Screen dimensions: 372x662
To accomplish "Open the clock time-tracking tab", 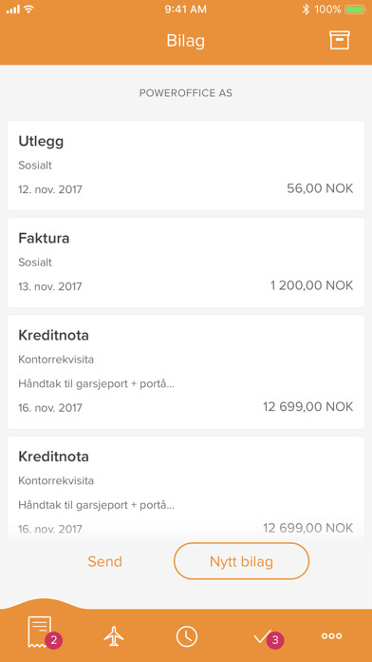I will (187, 636).
